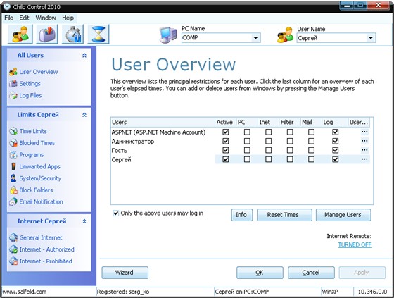The image size is (394, 298).
Task: Toggle Filter checkbox for Сергей
Action: [x=290, y=159]
